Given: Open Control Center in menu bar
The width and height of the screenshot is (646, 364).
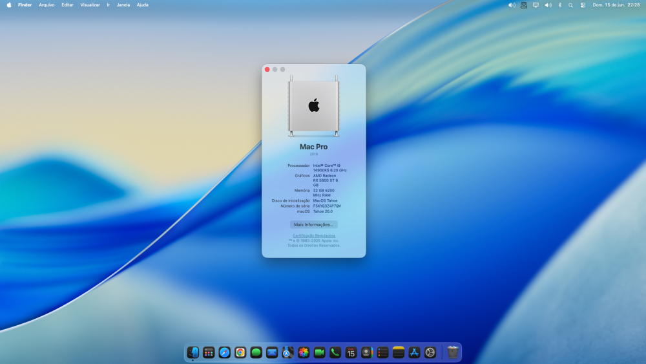Looking at the screenshot, I should pos(583,5).
